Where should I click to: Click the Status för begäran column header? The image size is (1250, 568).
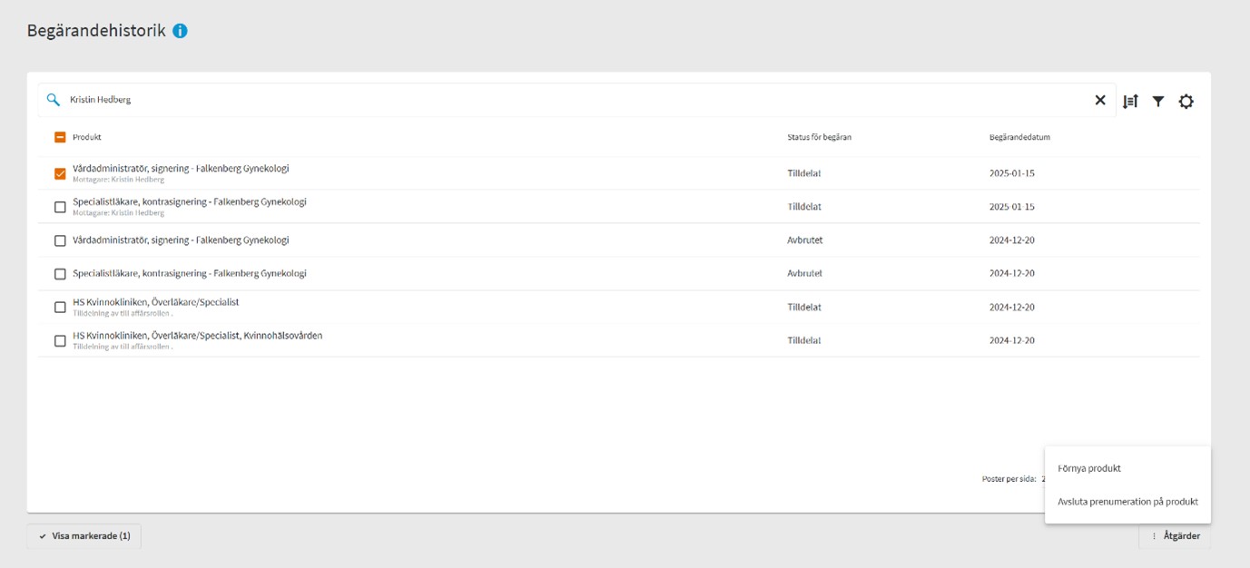pos(819,137)
